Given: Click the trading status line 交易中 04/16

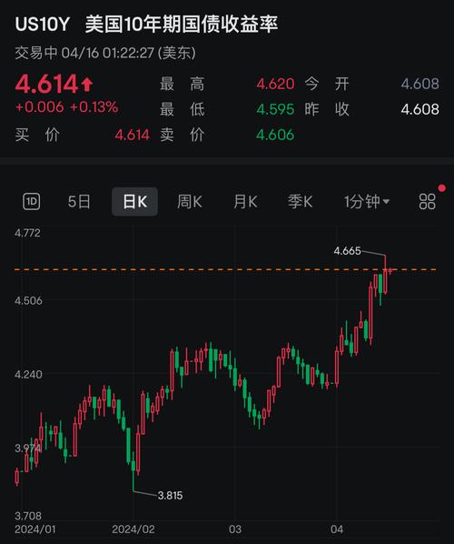Looking at the screenshot, I should point(105,53).
